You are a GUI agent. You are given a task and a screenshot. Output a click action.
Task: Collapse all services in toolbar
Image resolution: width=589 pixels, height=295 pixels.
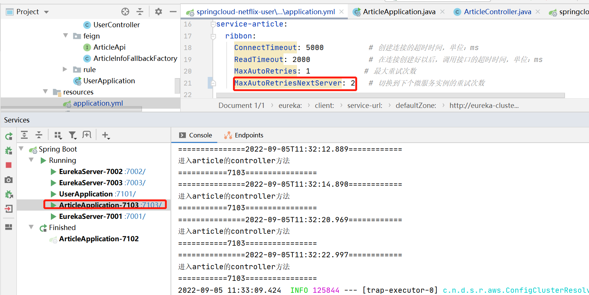point(39,135)
